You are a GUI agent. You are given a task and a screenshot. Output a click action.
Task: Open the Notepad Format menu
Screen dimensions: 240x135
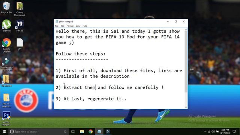(x=70, y=26)
